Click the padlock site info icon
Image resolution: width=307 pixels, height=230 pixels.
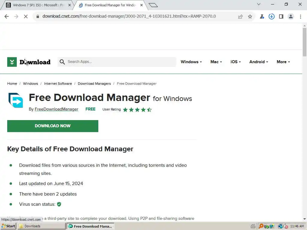[38, 16]
